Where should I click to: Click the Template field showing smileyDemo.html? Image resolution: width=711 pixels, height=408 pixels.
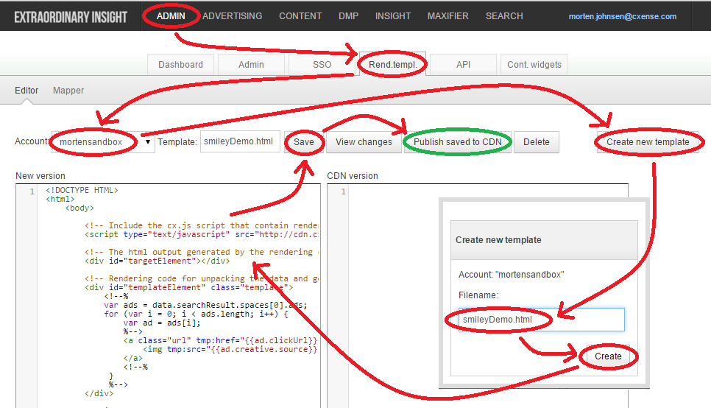click(x=241, y=141)
